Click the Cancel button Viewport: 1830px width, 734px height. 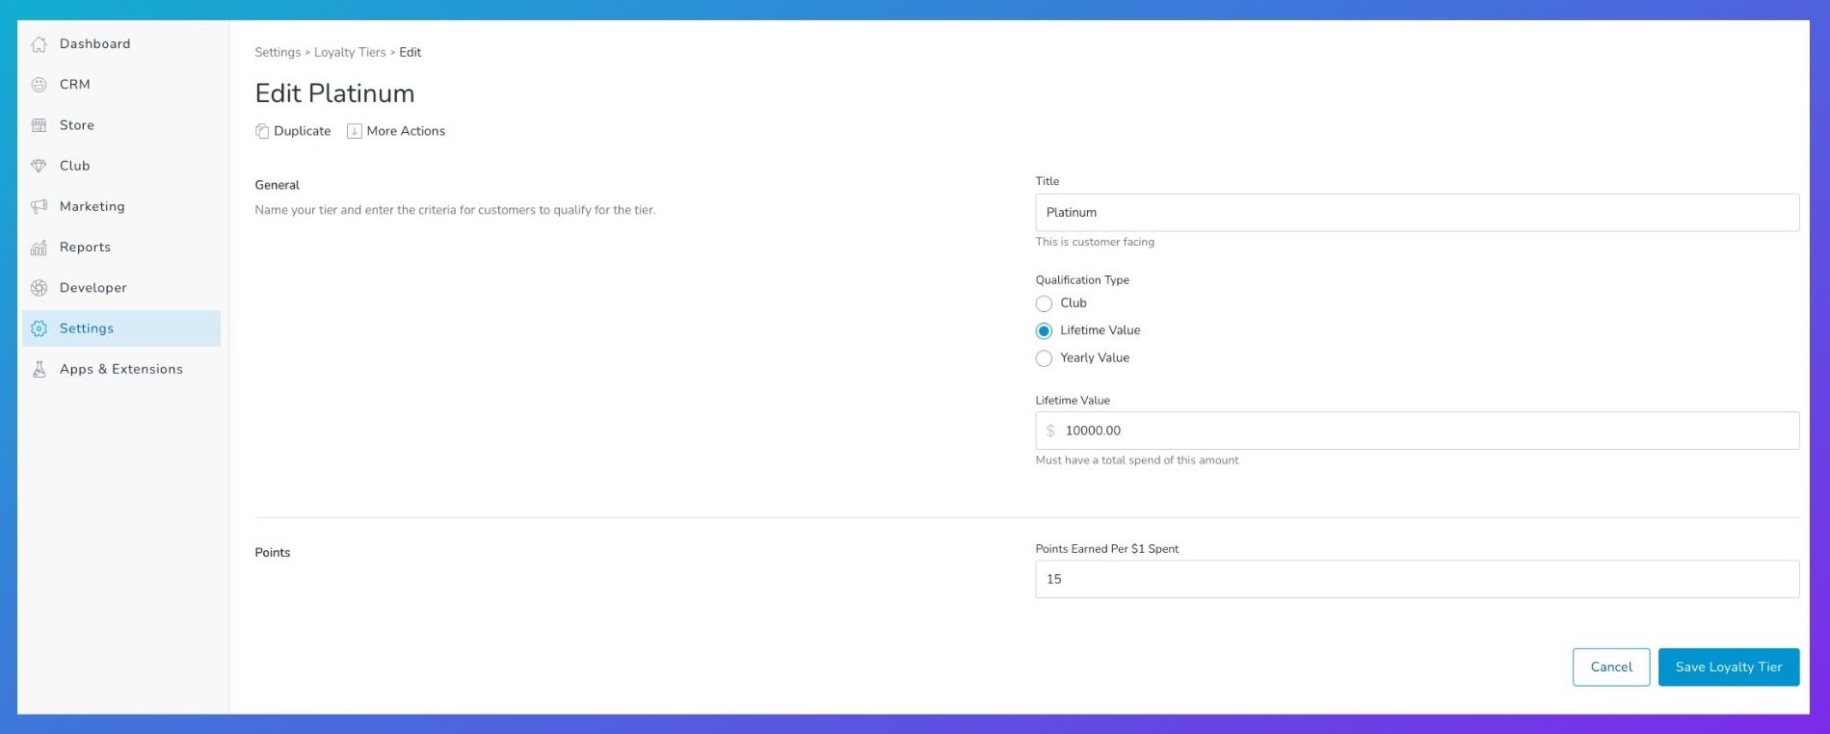pyautogui.click(x=1611, y=667)
